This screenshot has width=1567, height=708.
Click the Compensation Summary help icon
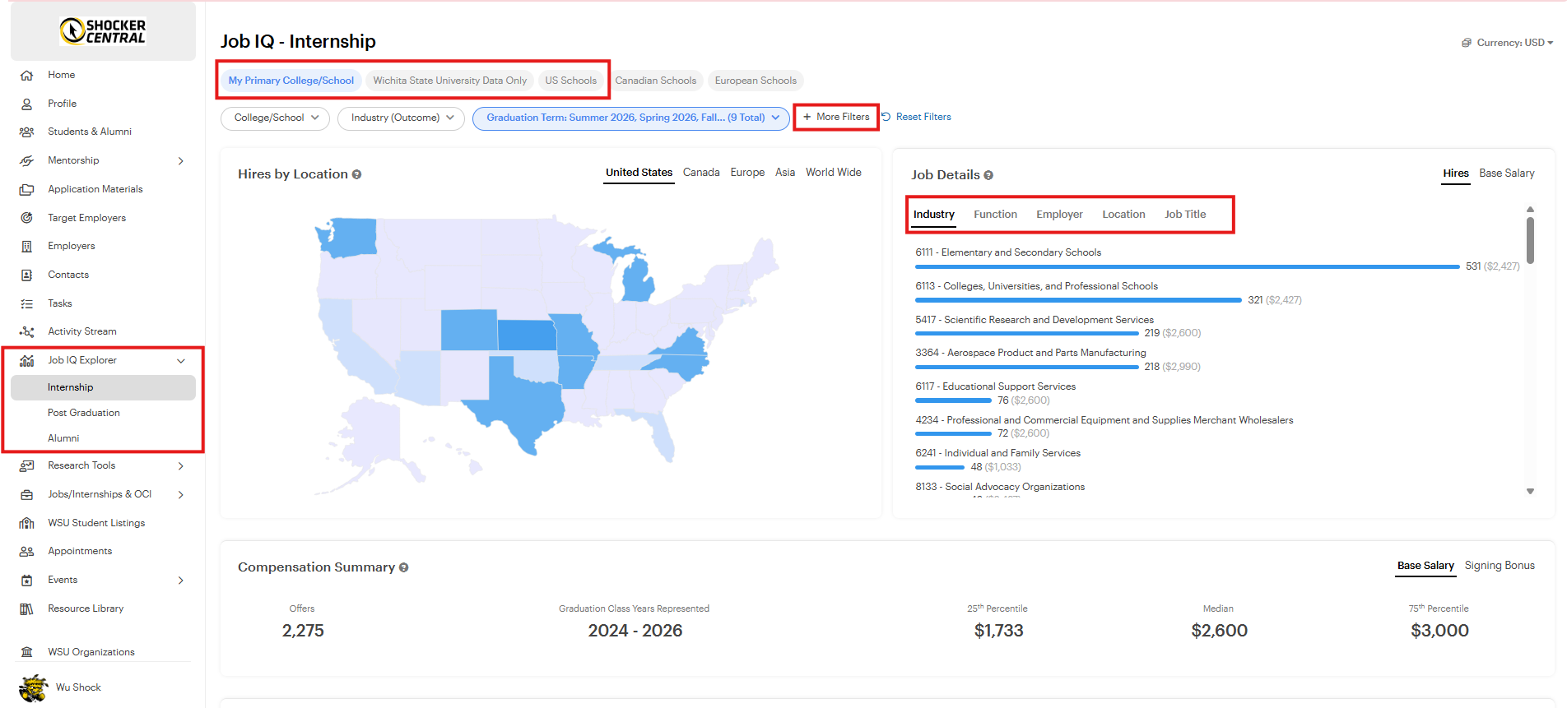click(403, 567)
